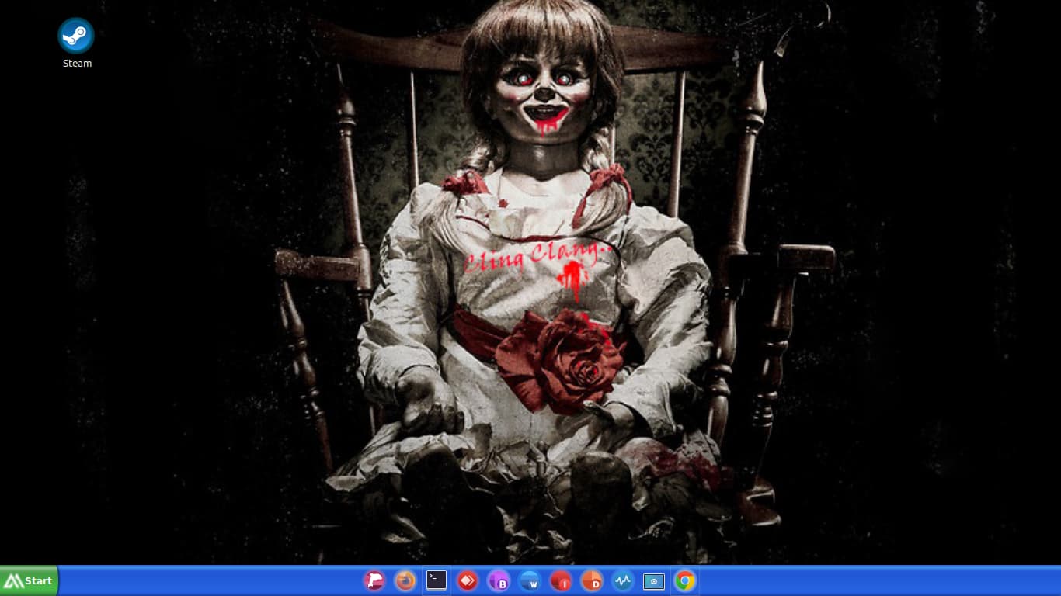The image size is (1061, 596).
Task: Launch the red AnyDesk icon in taskbar
Action: click(x=468, y=580)
